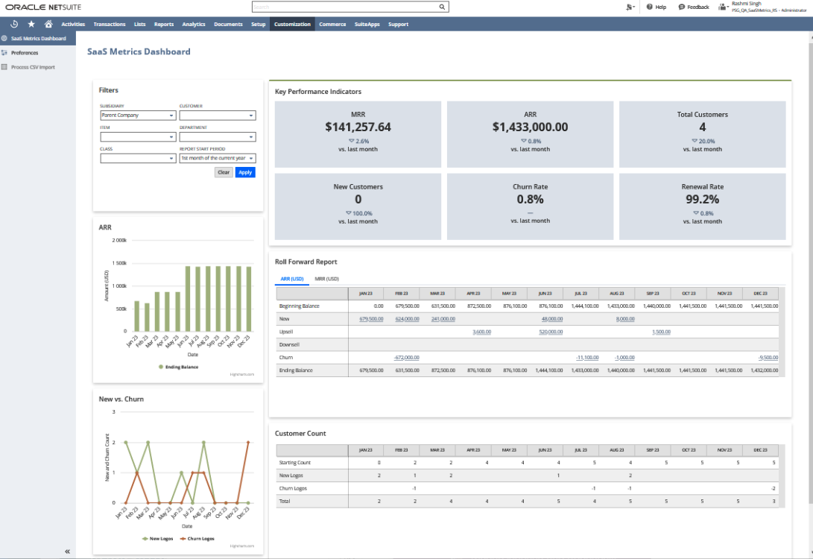Toggle the Ending Balance legend item
This screenshot has height=559, width=813.
[178, 367]
